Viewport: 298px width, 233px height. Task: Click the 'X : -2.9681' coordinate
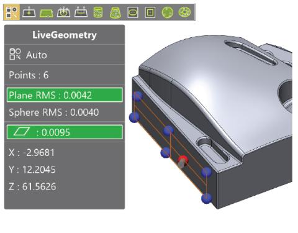32,153
